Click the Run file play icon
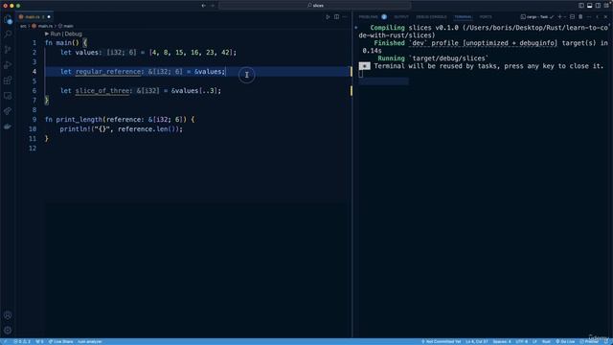The image size is (613, 345). coord(328,17)
